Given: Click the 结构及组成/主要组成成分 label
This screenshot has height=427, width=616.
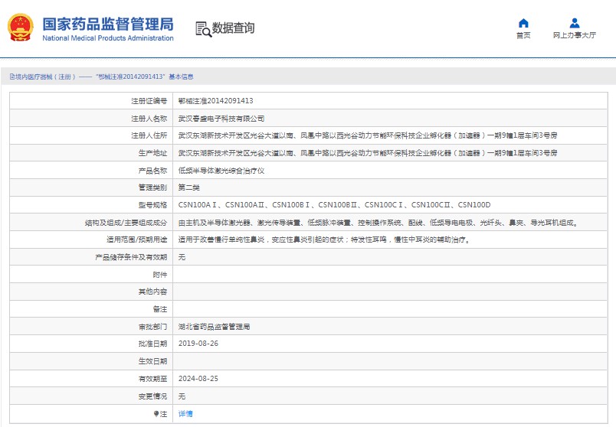Looking at the screenshot, I should (126, 223).
